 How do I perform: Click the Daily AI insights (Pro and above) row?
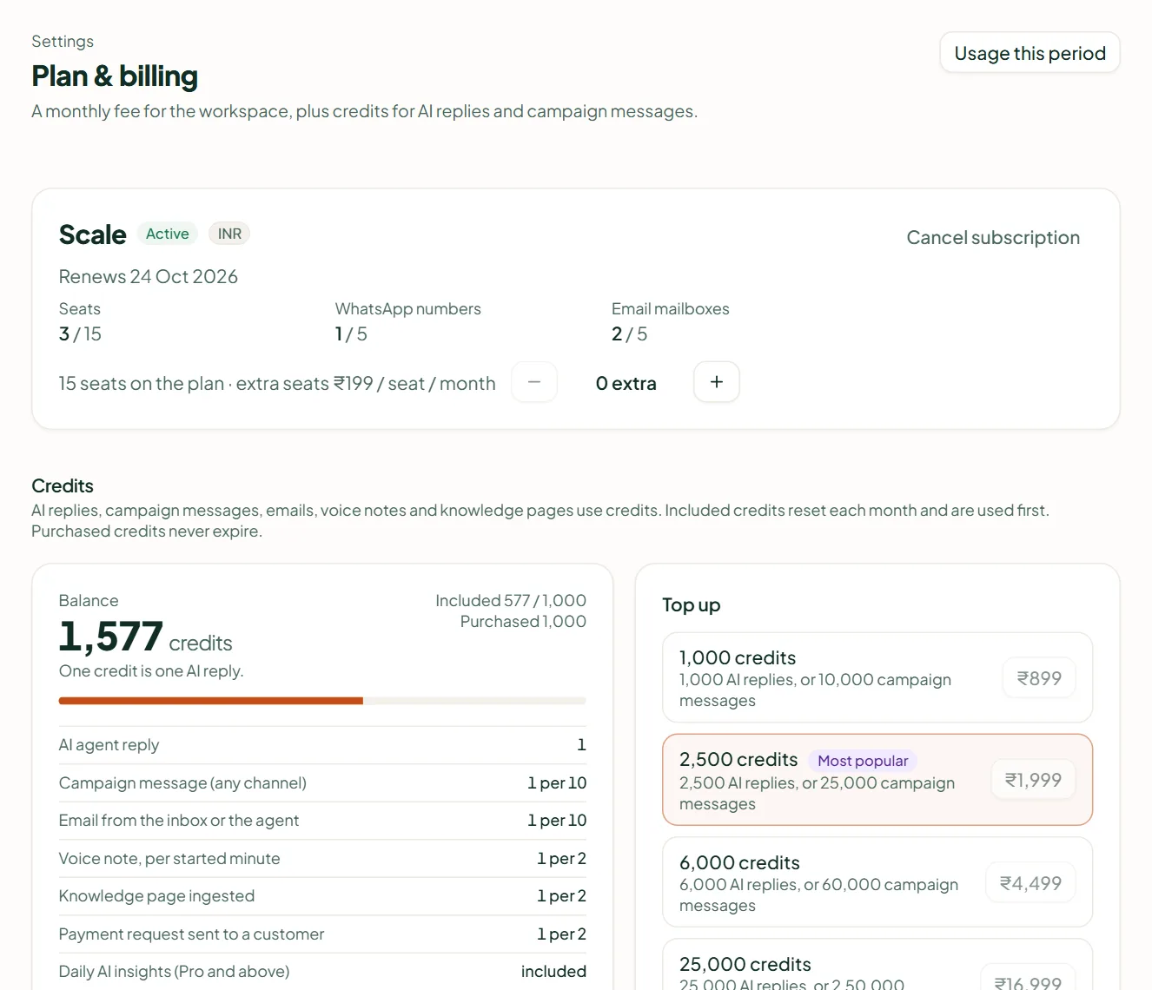click(322, 972)
